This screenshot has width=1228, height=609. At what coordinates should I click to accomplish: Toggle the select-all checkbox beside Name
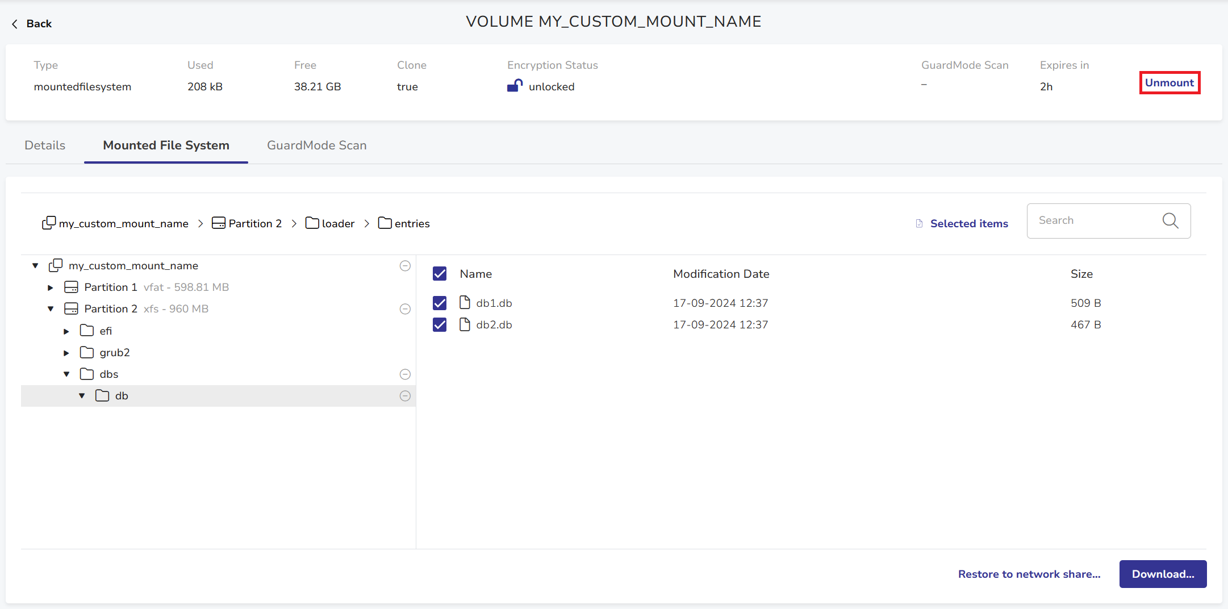click(440, 274)
